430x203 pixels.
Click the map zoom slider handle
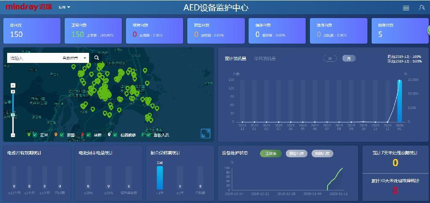[x=13, y=115]
